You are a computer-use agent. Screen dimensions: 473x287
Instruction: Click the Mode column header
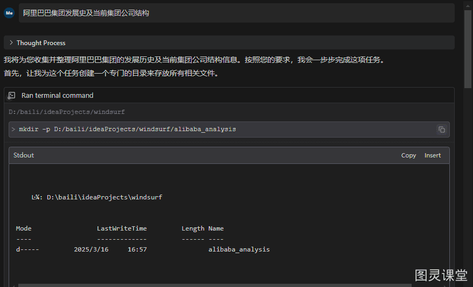point(24,228)
